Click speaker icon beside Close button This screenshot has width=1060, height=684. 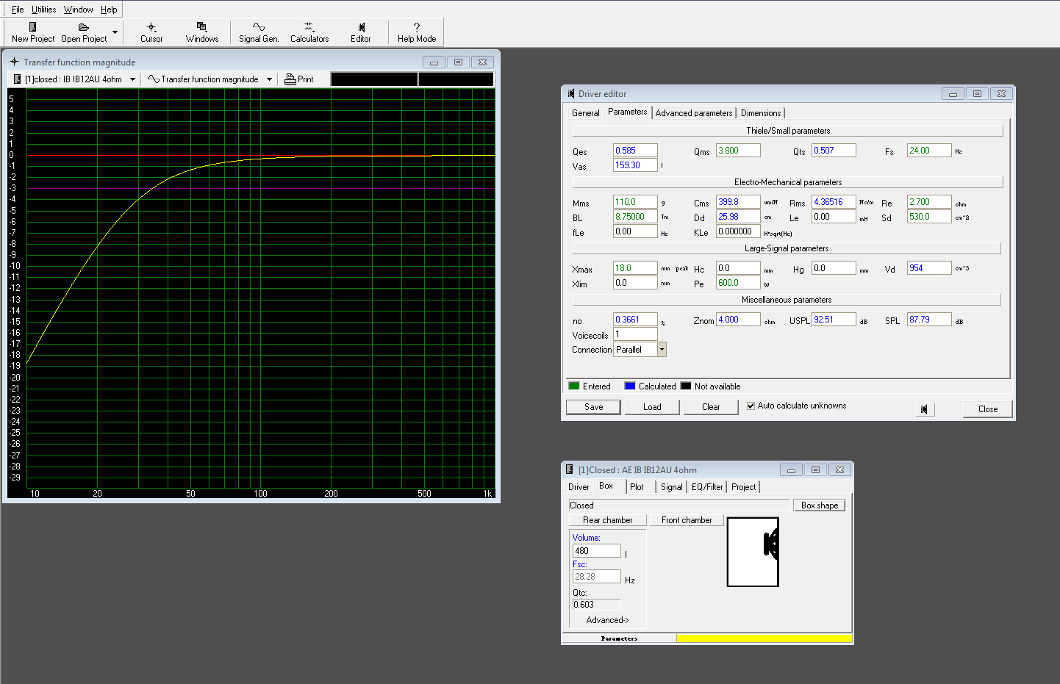pyautogui.click(x=924, y=409)
